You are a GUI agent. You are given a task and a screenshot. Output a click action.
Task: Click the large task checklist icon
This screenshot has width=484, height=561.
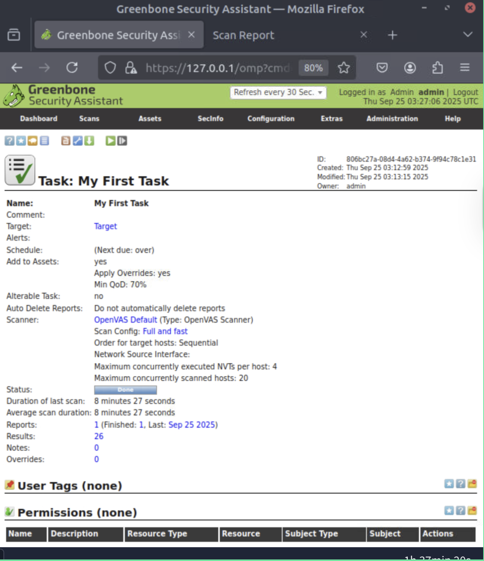click(x=20, y=170)
